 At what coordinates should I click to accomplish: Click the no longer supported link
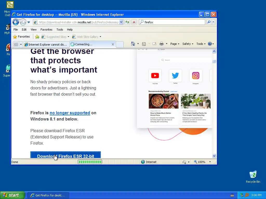click(x=70, y=113)
